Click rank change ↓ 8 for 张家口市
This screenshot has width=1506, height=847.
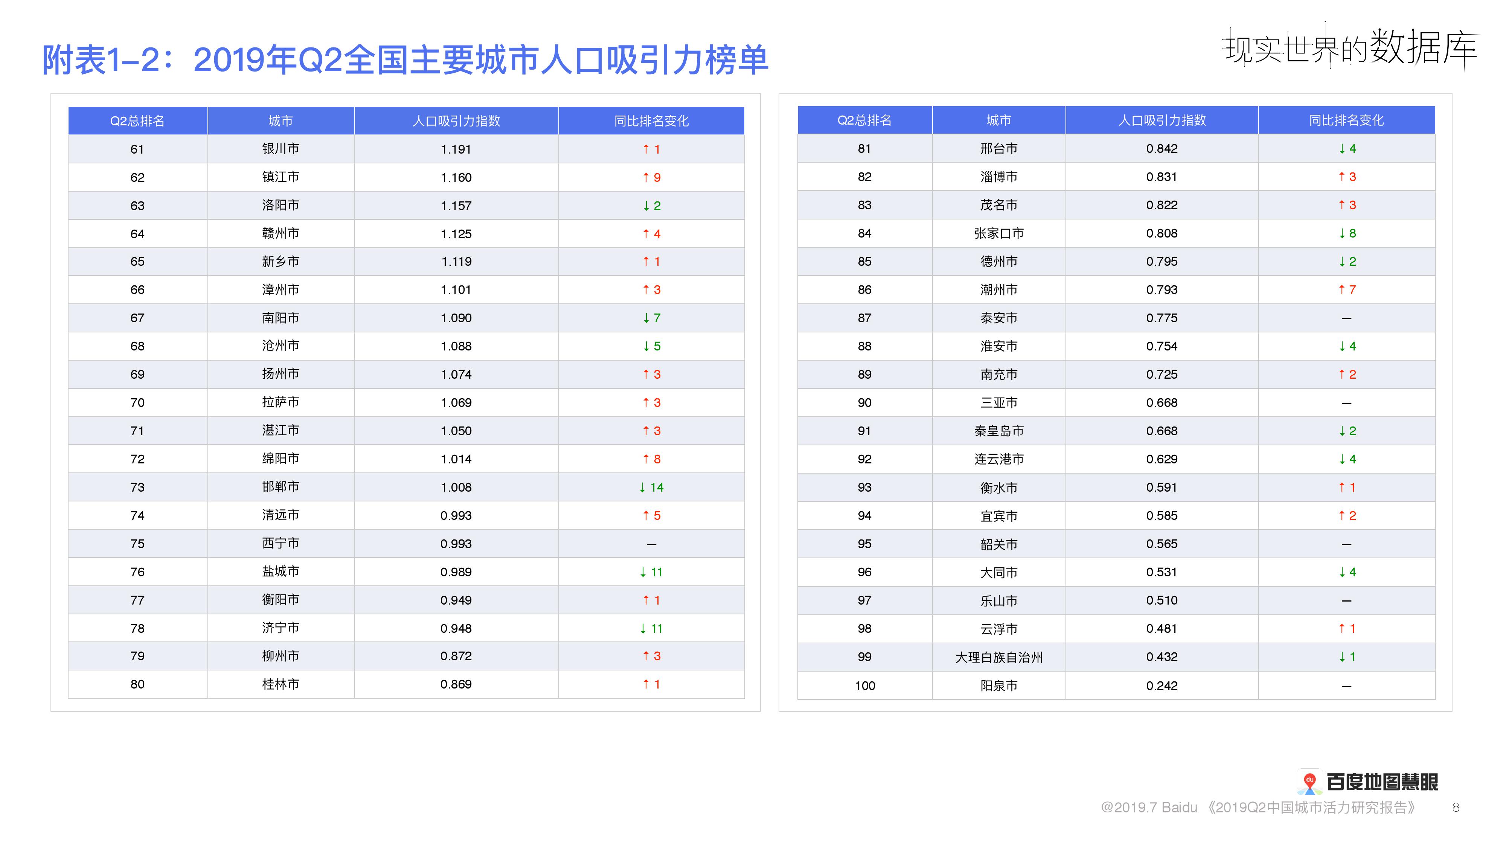[x=1347, y=233]
